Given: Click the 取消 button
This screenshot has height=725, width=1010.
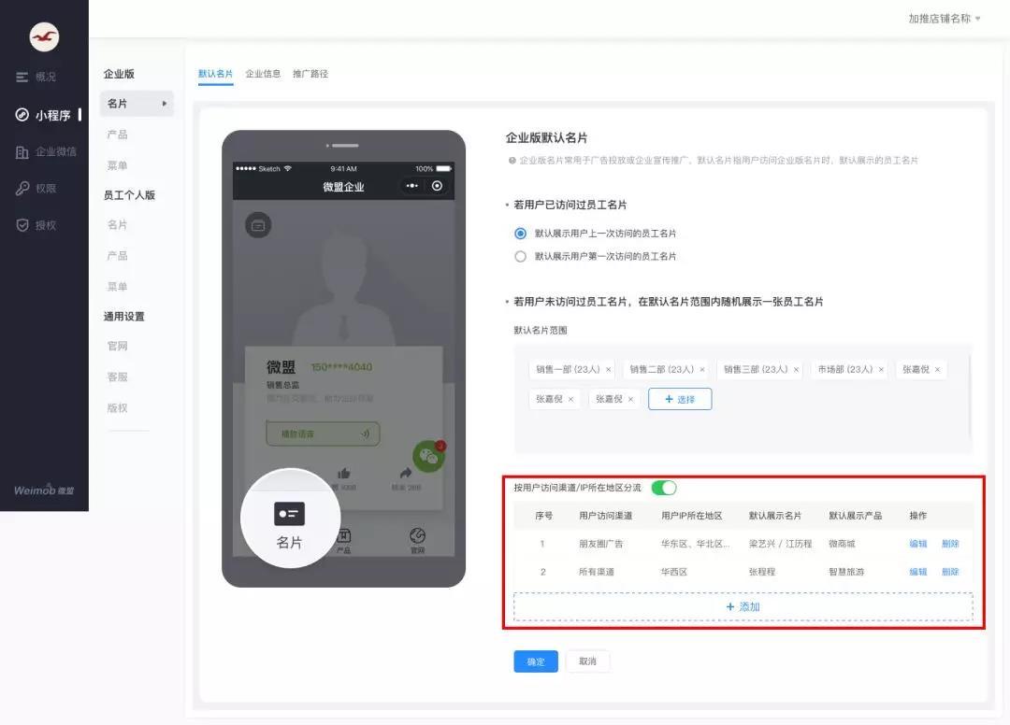Looking at the screenshot, I should (x=587, y=661).
